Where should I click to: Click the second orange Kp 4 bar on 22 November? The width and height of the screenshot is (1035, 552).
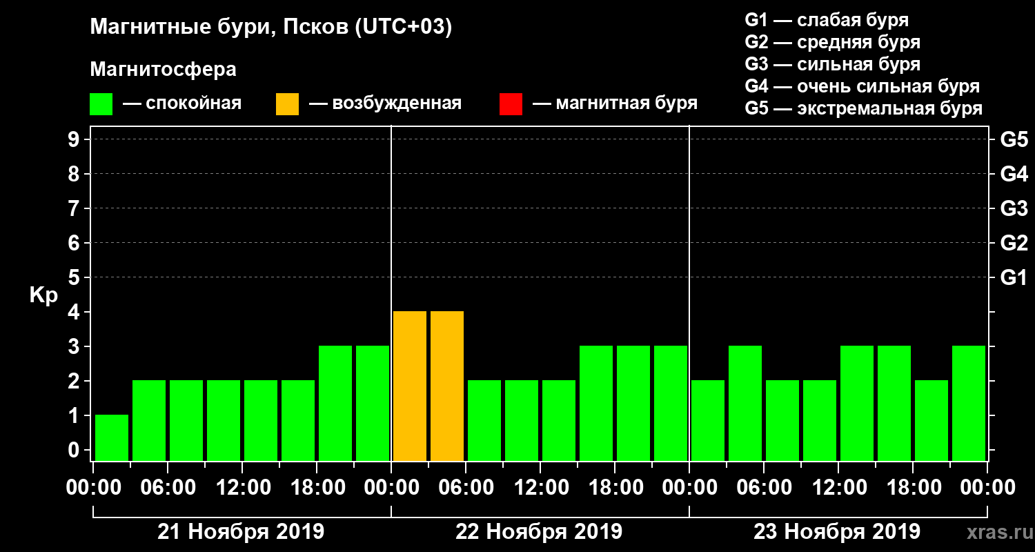tap(447, 386)
